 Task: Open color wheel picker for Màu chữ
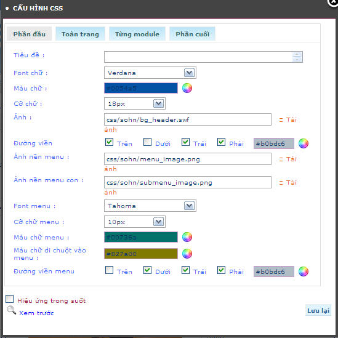[187, 88]
